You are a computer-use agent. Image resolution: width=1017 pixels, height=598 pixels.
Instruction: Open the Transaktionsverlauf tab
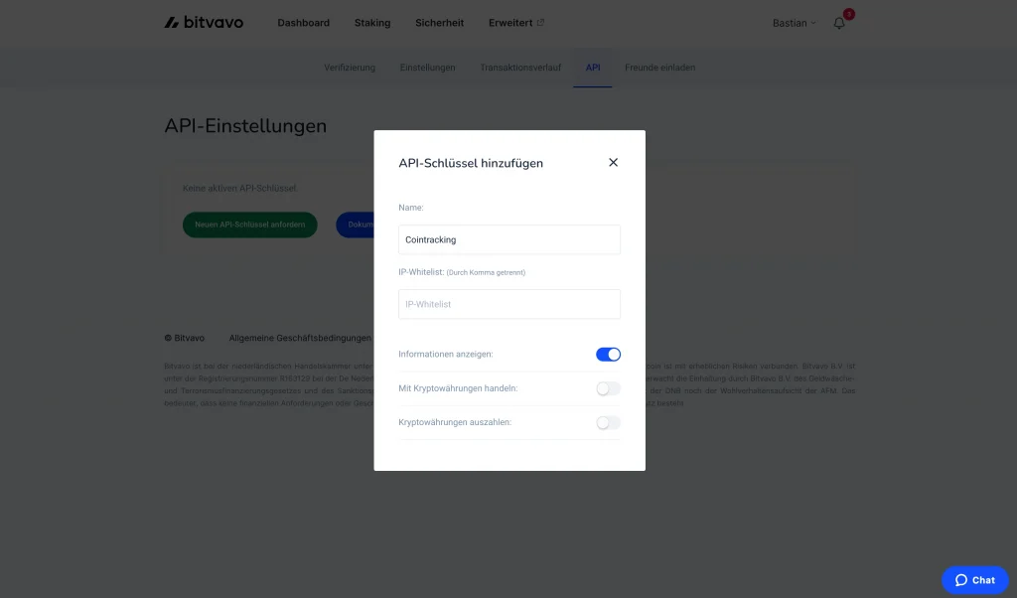pos(520,68)
